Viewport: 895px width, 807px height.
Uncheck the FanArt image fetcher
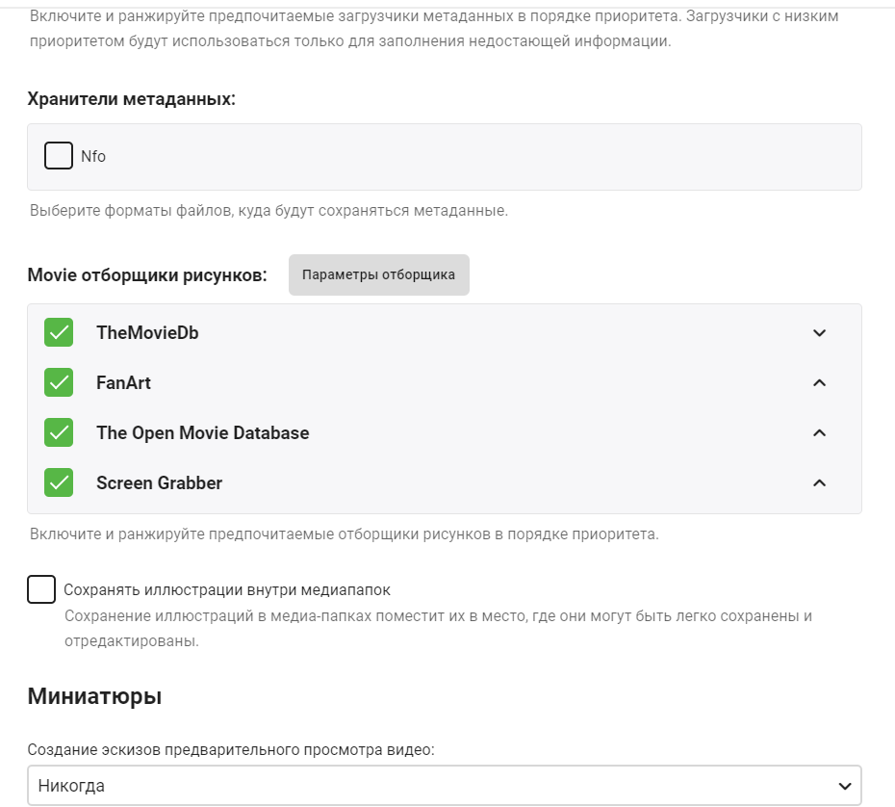point(59,383)
